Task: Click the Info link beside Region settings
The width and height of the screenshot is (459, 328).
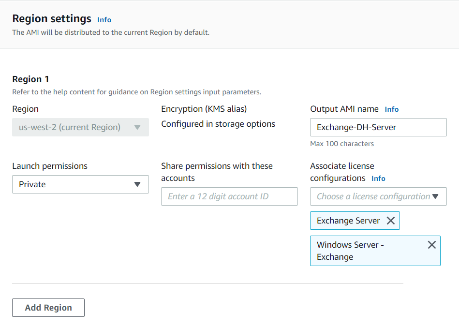Action: 104,20
